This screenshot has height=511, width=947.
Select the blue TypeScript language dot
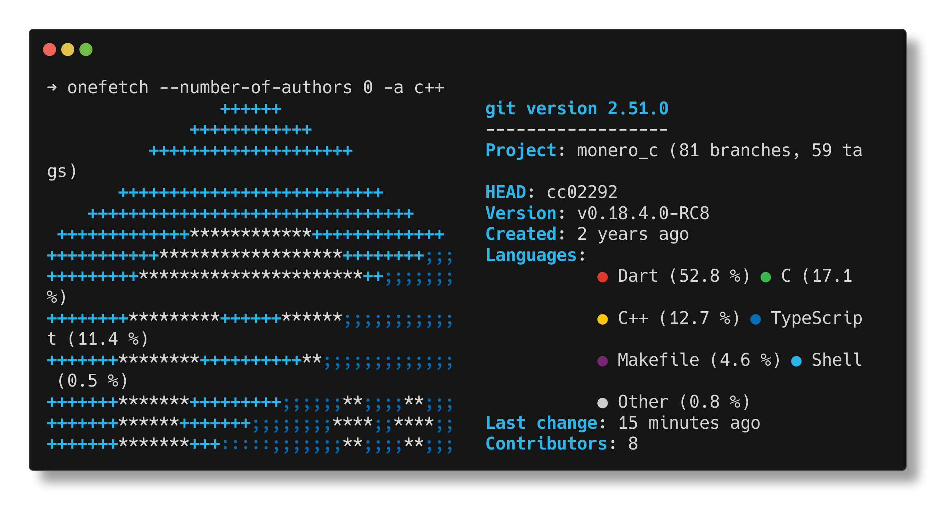point(756,320)
